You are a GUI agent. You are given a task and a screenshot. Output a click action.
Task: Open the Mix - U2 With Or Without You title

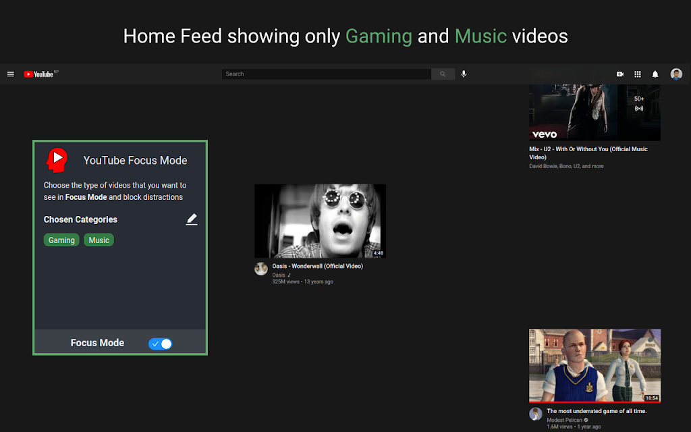[588, 153]
